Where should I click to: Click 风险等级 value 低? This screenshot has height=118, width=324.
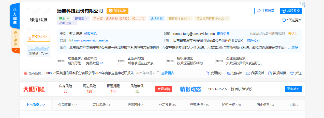[137, 91]
